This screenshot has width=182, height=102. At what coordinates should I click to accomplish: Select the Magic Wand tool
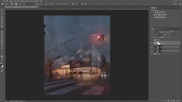pos(2,17)
